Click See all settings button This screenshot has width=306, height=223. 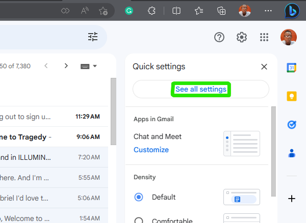tap(201, 89)
